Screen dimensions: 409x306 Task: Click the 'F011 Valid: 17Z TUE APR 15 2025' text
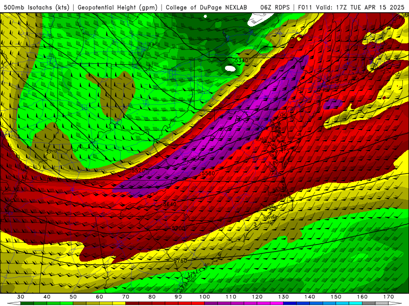pos(351,8)
